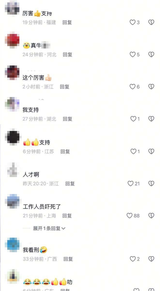Dislike the "厉害支持" comment from 福建
This screenshot has height=291, width=160.
click(x=151, y=22)
